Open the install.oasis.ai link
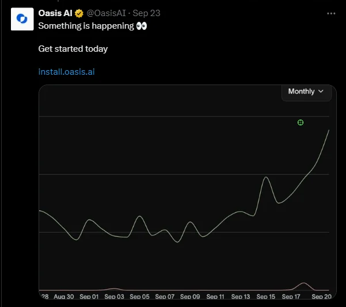The image size is (346, 307). click(66, 72)
